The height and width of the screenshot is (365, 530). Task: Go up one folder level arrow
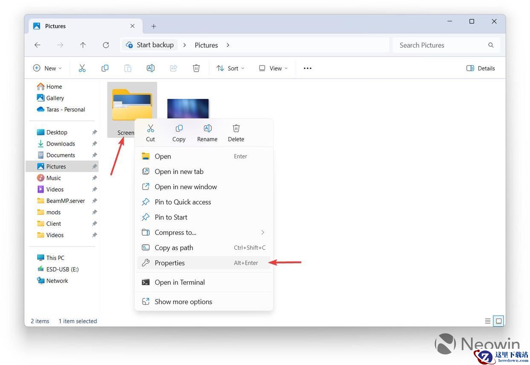pyautogui.click(x=83, y=45)
